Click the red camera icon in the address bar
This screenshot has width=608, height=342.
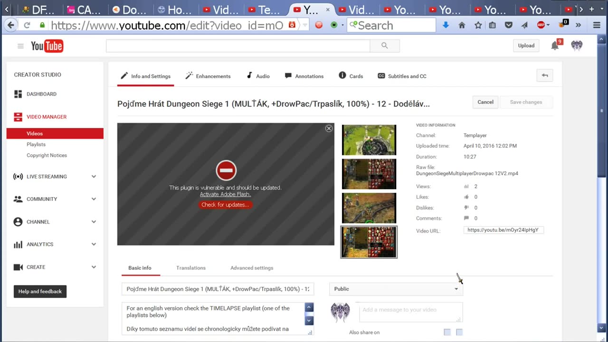pos(292,25)
